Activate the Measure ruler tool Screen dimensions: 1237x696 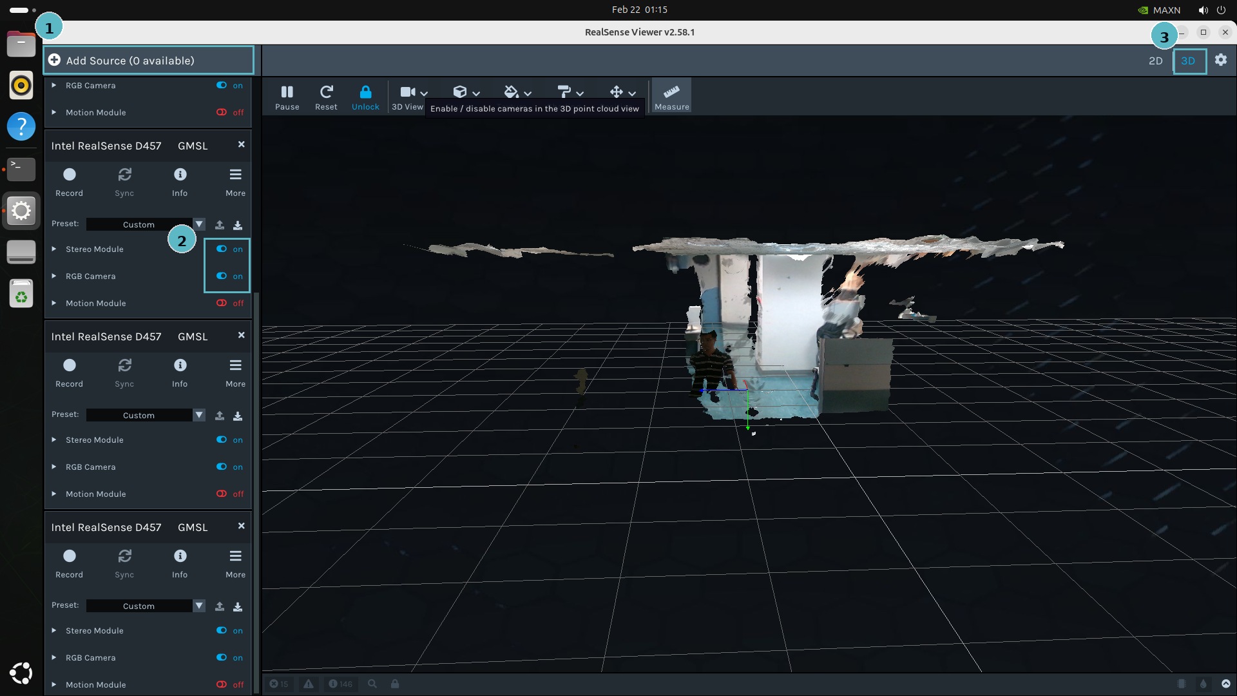click(x=671, y=96)
